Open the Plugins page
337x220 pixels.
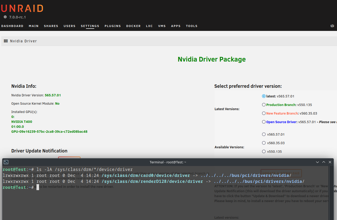click(113, 26)
